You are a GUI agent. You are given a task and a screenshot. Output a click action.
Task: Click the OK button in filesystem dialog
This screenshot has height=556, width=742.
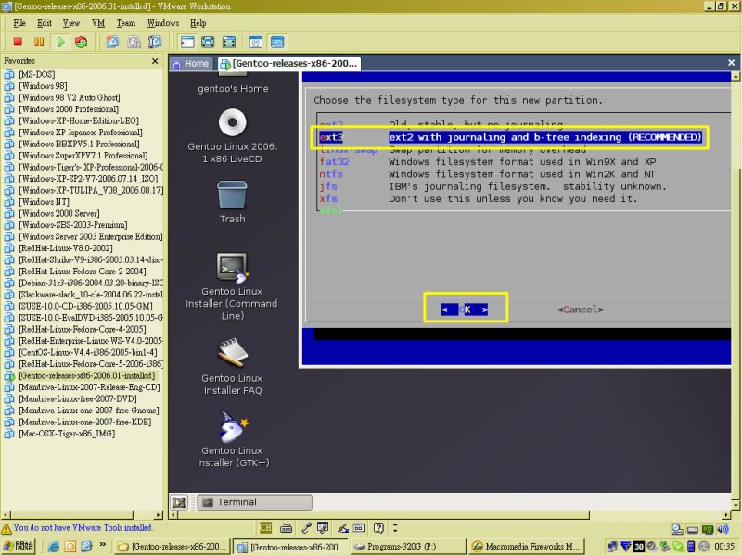pos(465,310)
